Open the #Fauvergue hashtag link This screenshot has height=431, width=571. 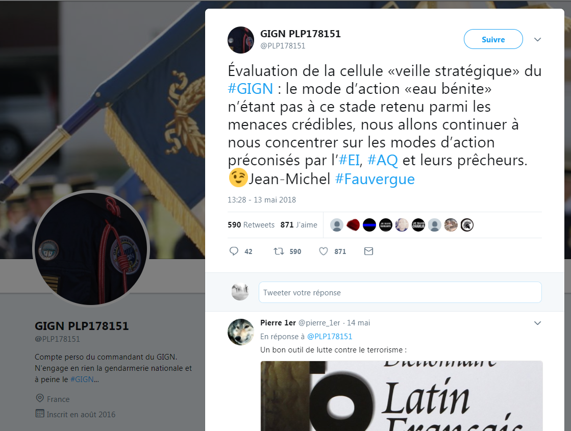[x=375, y=179]
